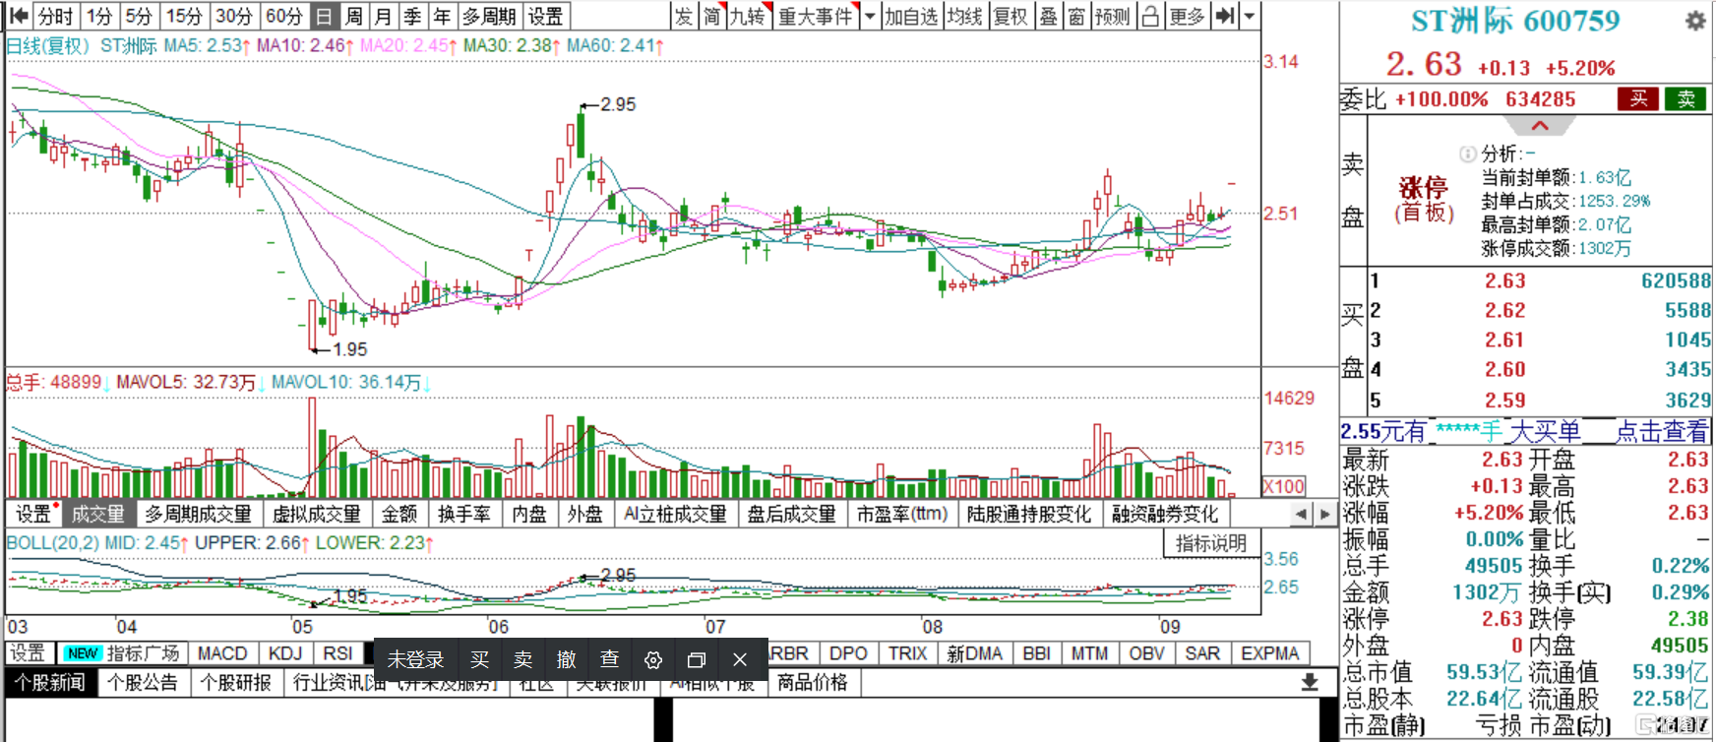Click the 窗 window toolbar button
This screenshot has height=742, width=1716.
(x=1076, y=16)
